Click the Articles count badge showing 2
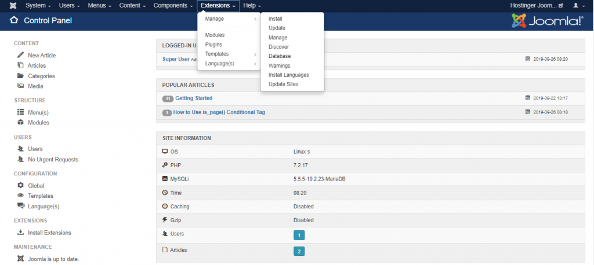594x265 pixels. click(299, 251)
